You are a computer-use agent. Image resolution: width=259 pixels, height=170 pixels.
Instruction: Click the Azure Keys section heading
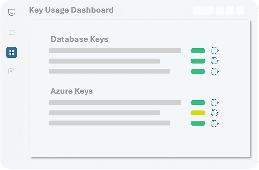pyautogui.click(x=72, y=91)
